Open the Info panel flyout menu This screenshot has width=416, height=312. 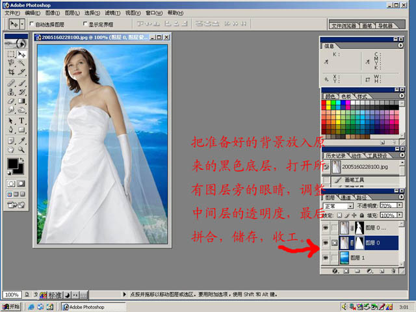point(400,45)
